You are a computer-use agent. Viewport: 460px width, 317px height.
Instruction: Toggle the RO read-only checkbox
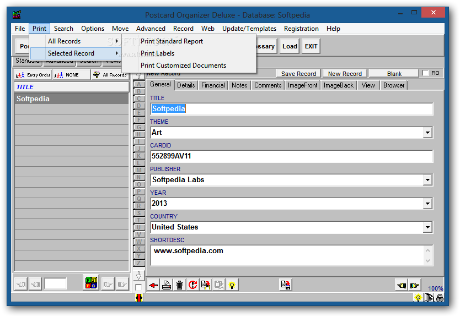point(425,73)
